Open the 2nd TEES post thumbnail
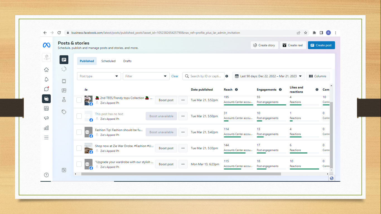381x214 pixels. [88, 100]
